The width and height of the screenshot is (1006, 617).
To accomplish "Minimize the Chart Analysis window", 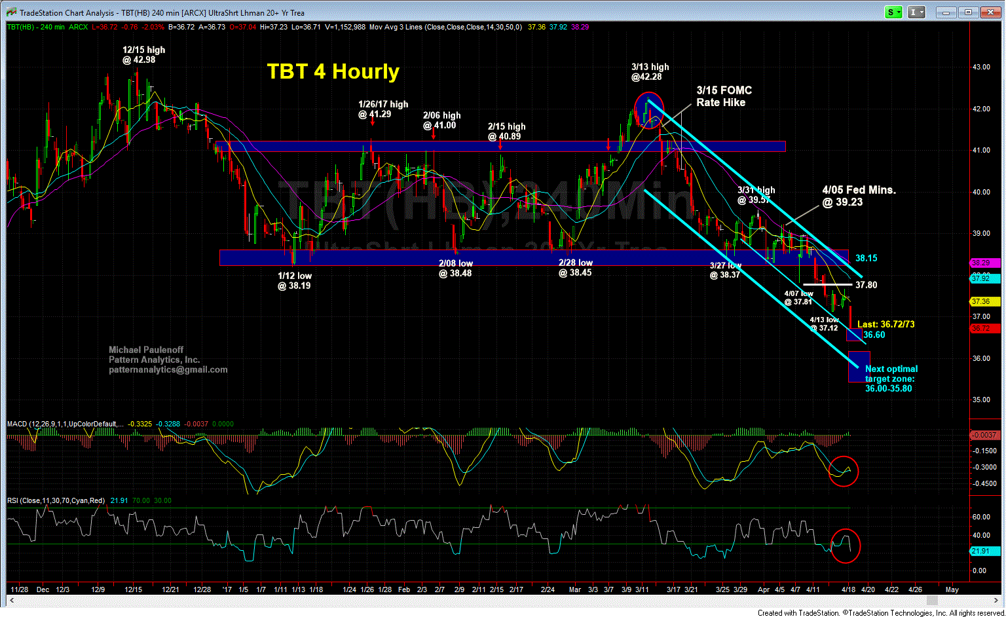I will tap(944, 12).
